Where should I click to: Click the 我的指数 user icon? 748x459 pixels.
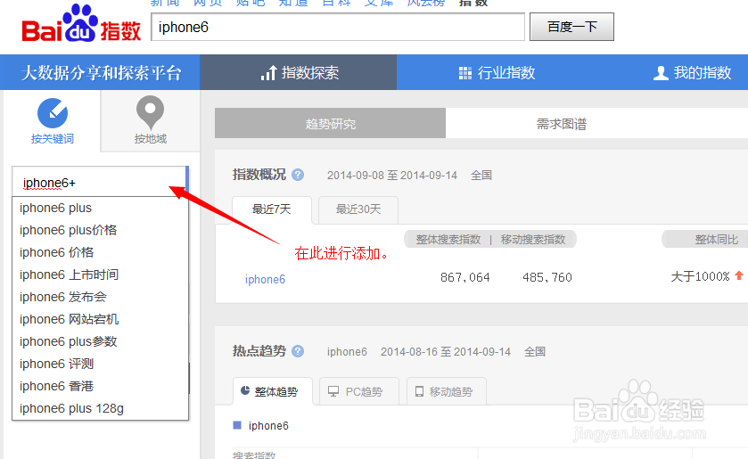pyautogui.click(x=661, y=73)
